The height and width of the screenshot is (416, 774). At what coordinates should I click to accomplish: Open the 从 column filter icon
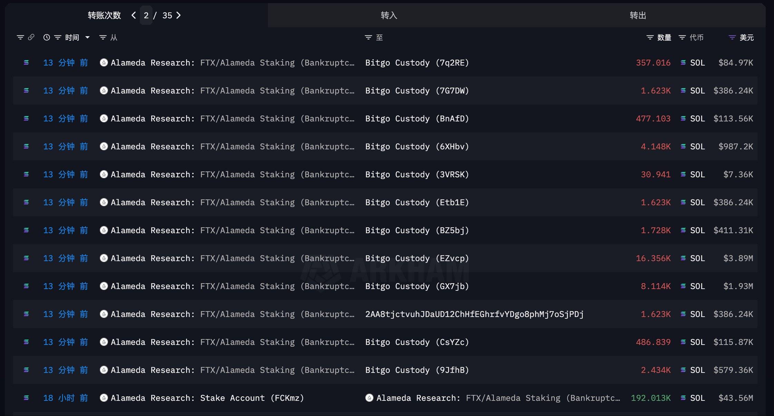click(103, 37)
